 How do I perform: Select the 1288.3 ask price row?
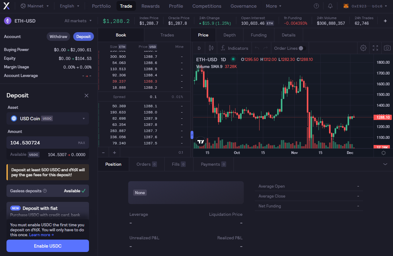(x=144, y=81)
